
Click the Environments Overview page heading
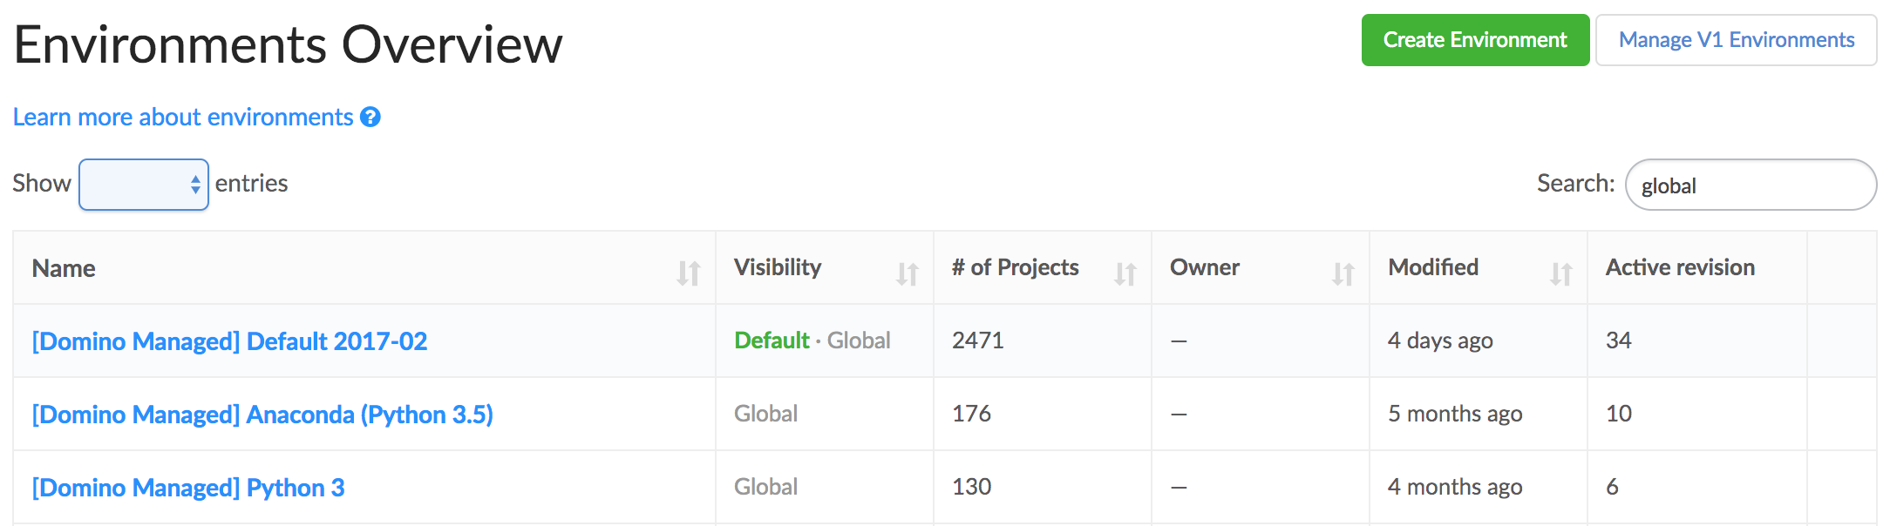[289, 44]
